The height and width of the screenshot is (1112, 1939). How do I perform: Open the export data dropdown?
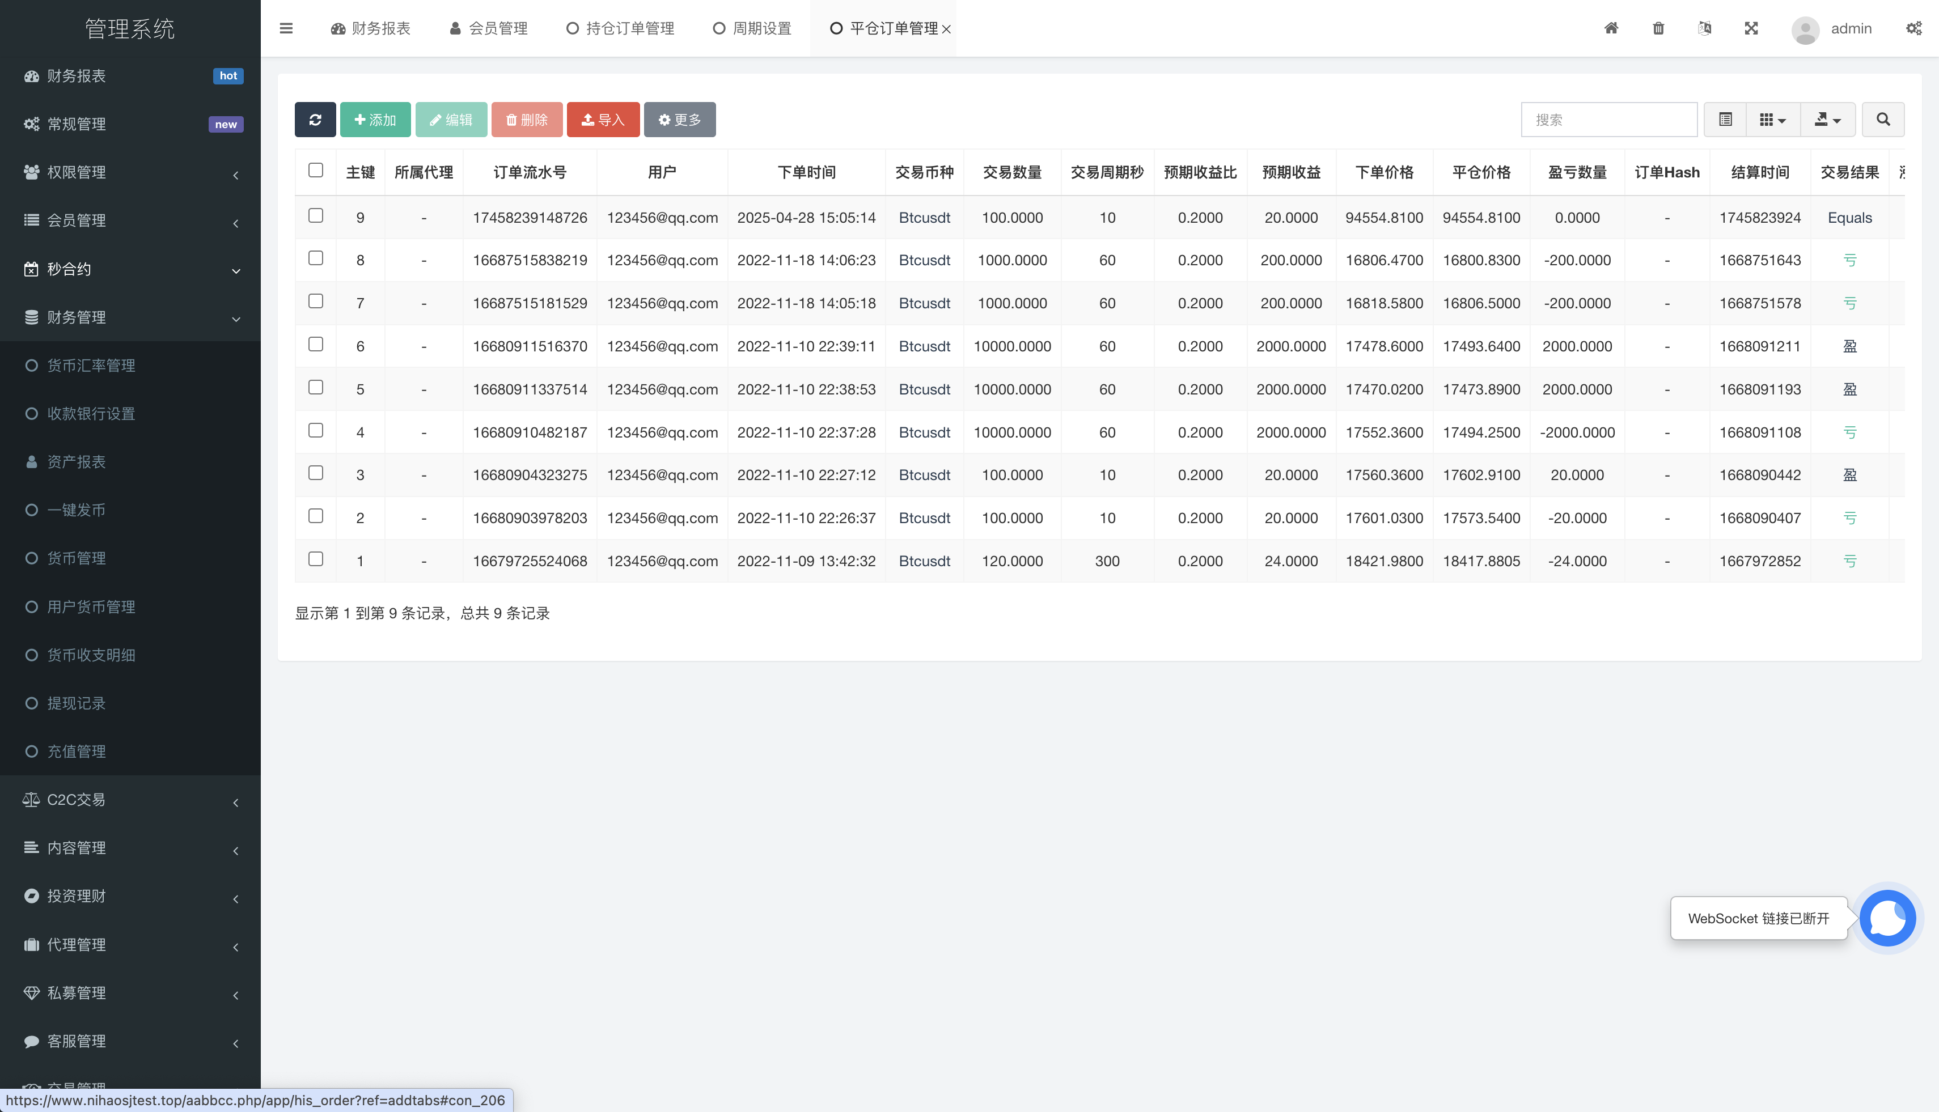(1827, 120)
